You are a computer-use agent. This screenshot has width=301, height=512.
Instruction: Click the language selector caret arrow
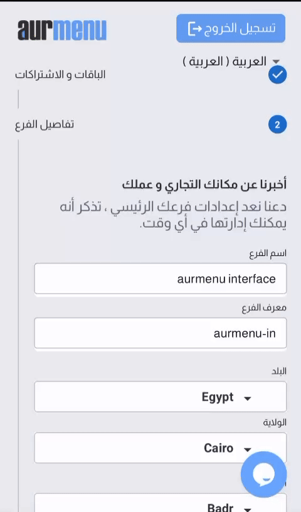click(276, 61)
